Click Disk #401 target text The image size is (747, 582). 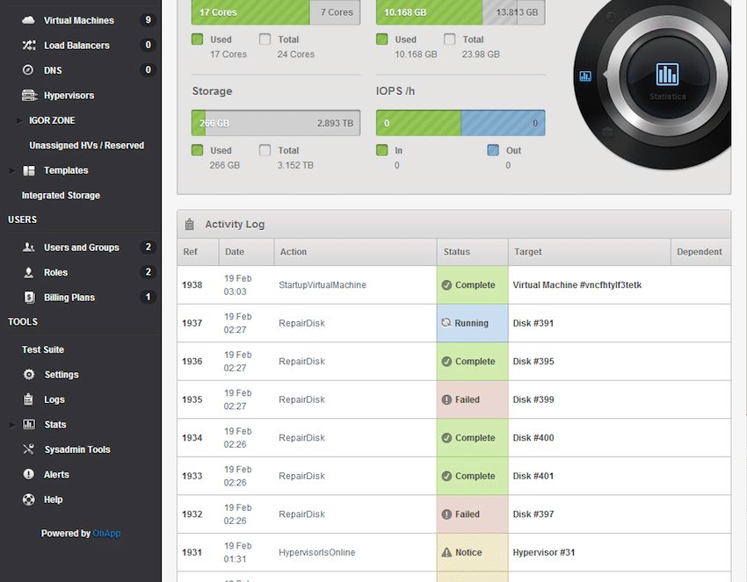tap(533, 476)
